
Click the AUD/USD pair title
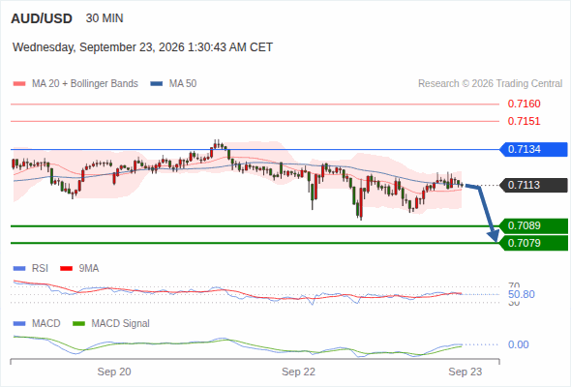pyautogui.click(x=42, y=18)
